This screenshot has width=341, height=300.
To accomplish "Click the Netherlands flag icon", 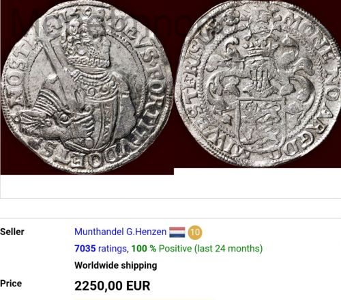I will click(x=177, y=232).
